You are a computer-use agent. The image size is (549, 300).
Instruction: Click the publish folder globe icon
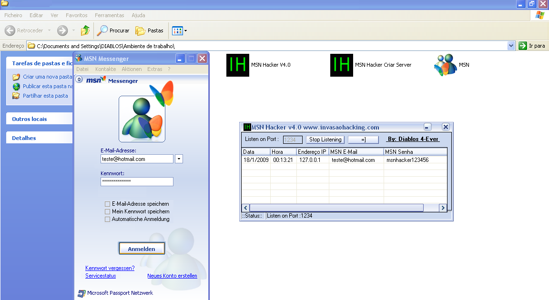(16, 86)
